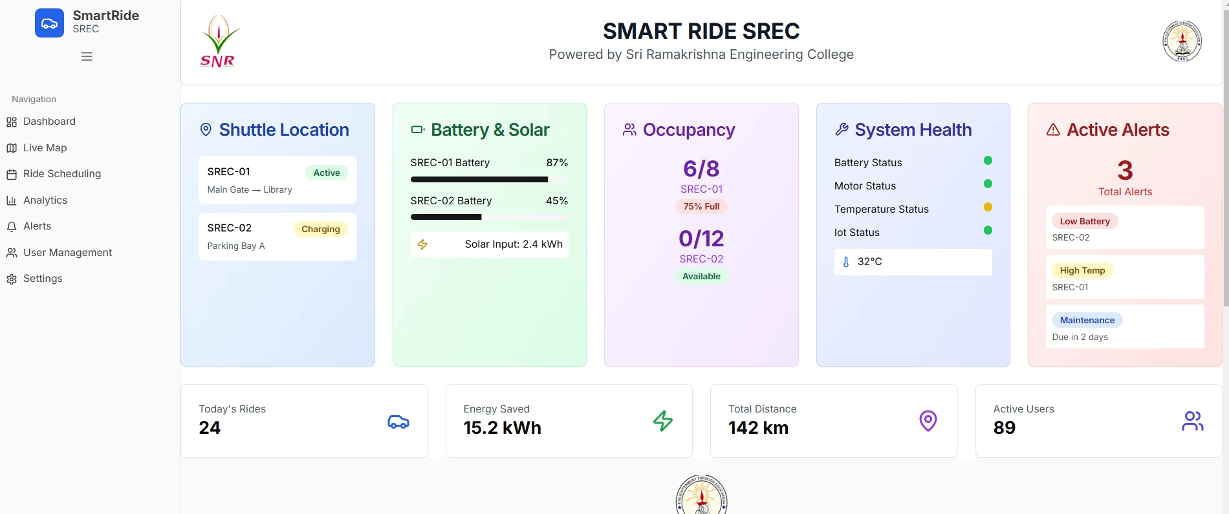Click the 87% battery value
The width and height of the screenshot is (1229, 514).
pyautogui.click(x=557, y=163)
